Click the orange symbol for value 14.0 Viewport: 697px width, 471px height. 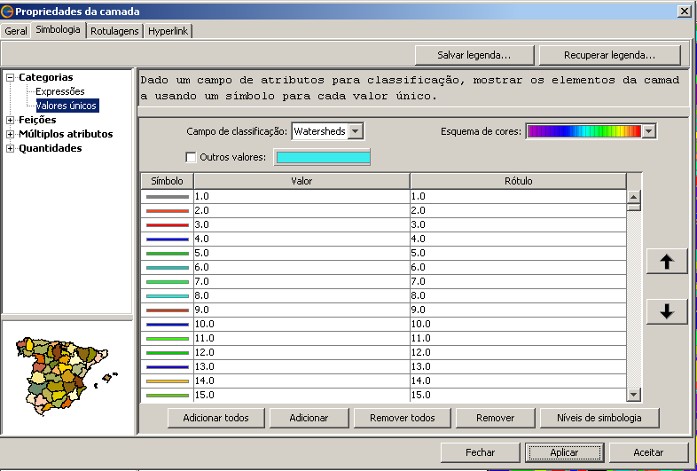[x=168, y=381]
